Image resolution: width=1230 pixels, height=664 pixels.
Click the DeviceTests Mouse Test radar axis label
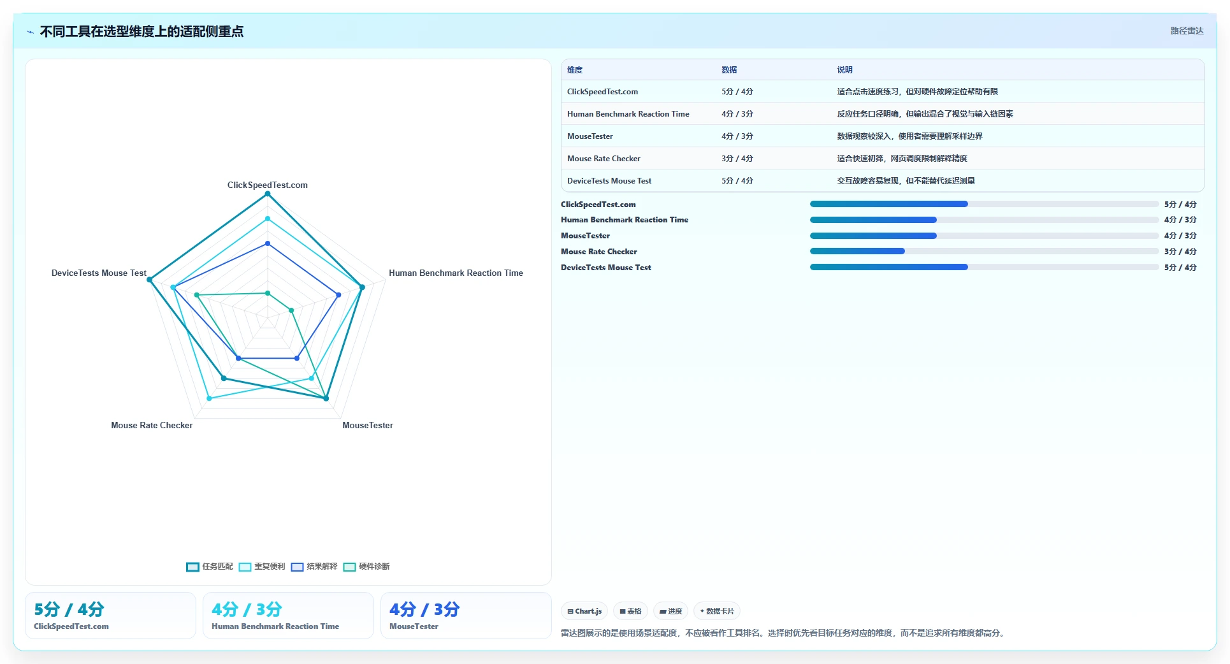(99, 273)
